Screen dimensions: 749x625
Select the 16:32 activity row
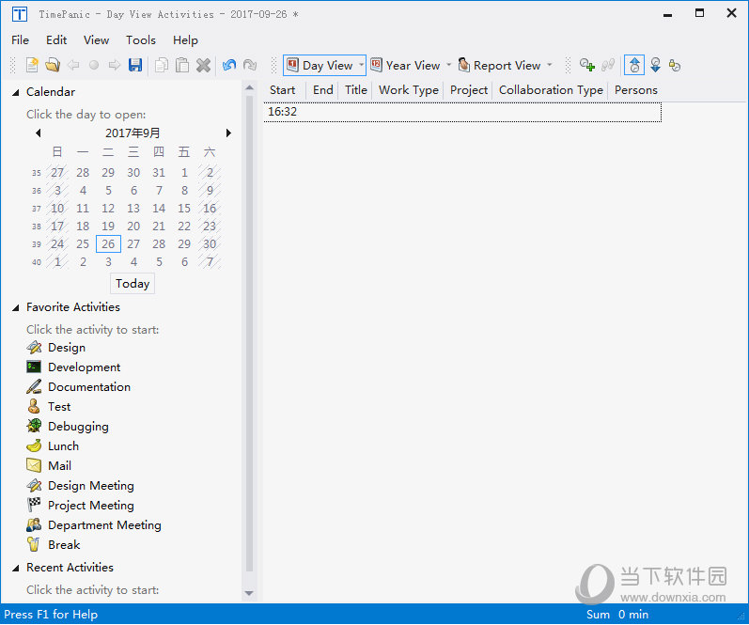462,112
